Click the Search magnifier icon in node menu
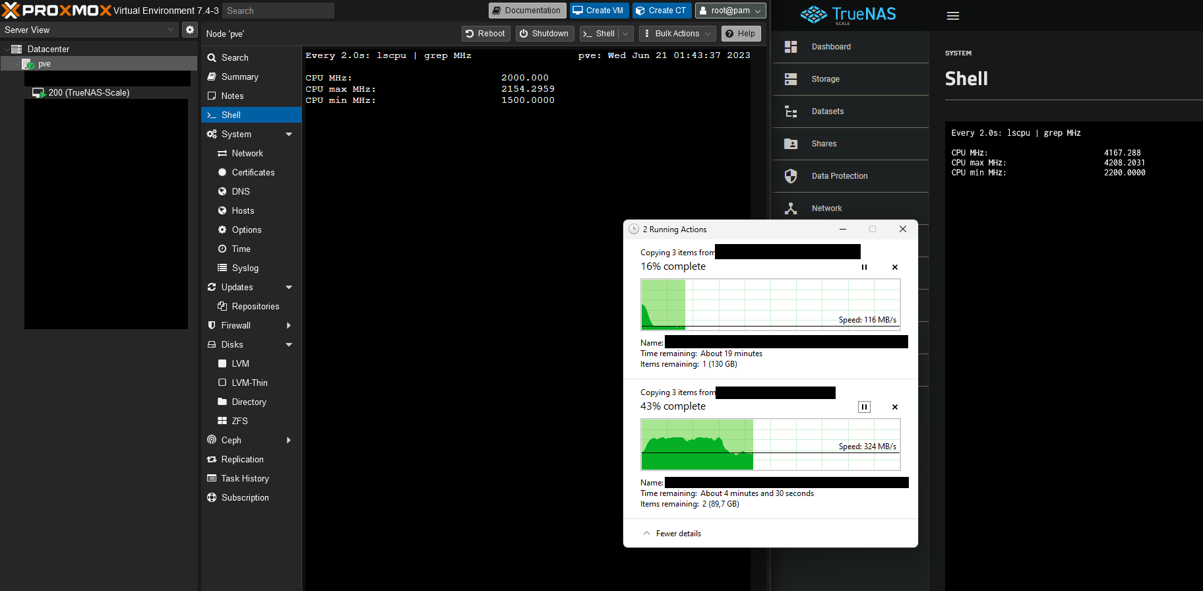 point(212,58)
